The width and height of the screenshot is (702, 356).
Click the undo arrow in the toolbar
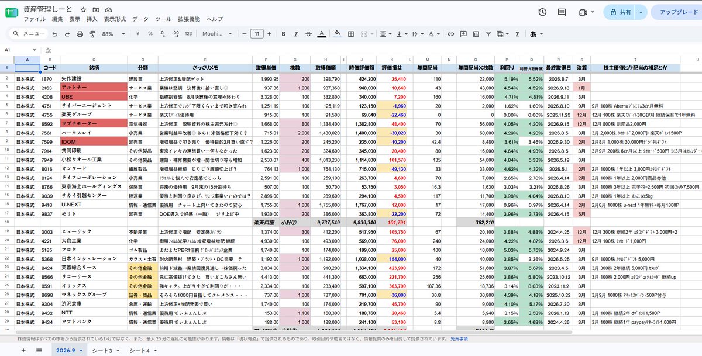(54, 34)
